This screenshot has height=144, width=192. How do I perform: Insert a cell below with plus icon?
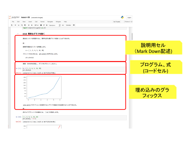(x=15, y=25)
